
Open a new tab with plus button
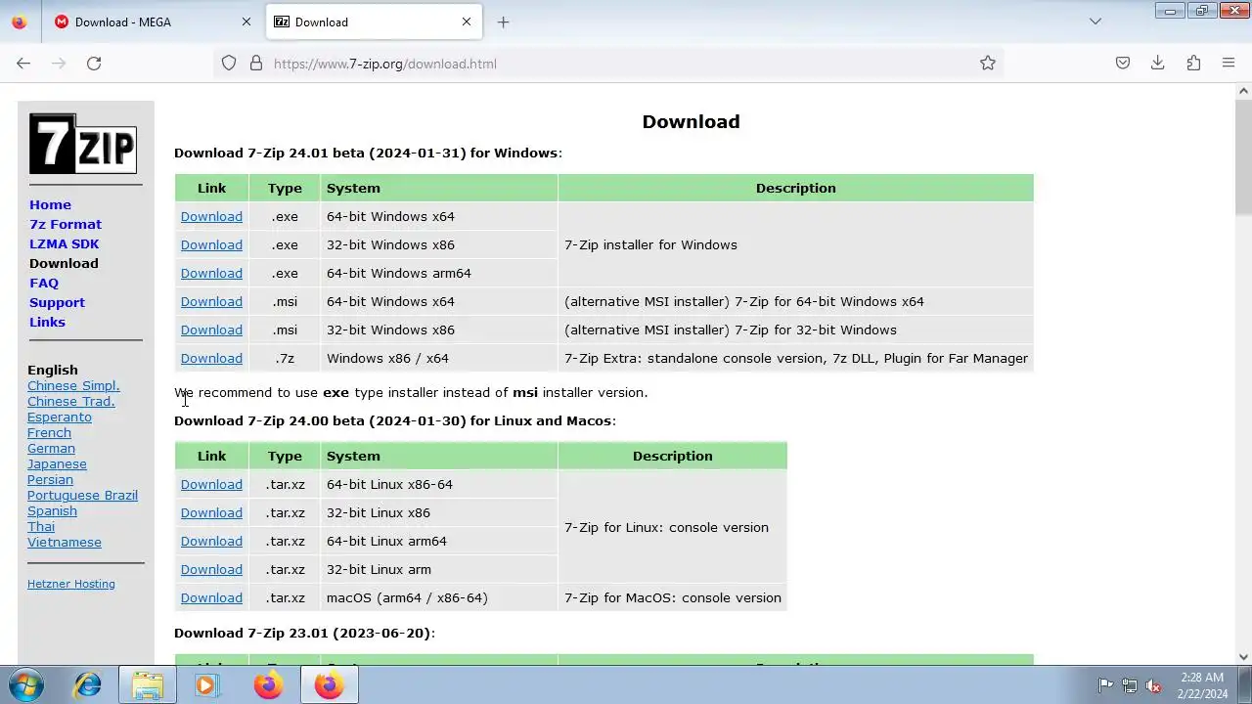(503, 22)
